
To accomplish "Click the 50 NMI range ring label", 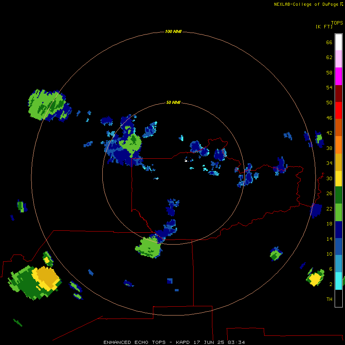I will click(173, 102).
